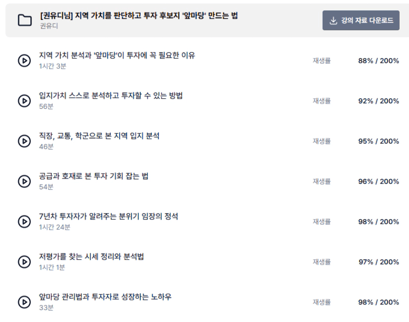Click play icon for '저평가를 찾는 시세 정리와 분석법'
Image resolution: width=409 pixels, height=322 pixels.
point(24,262)
